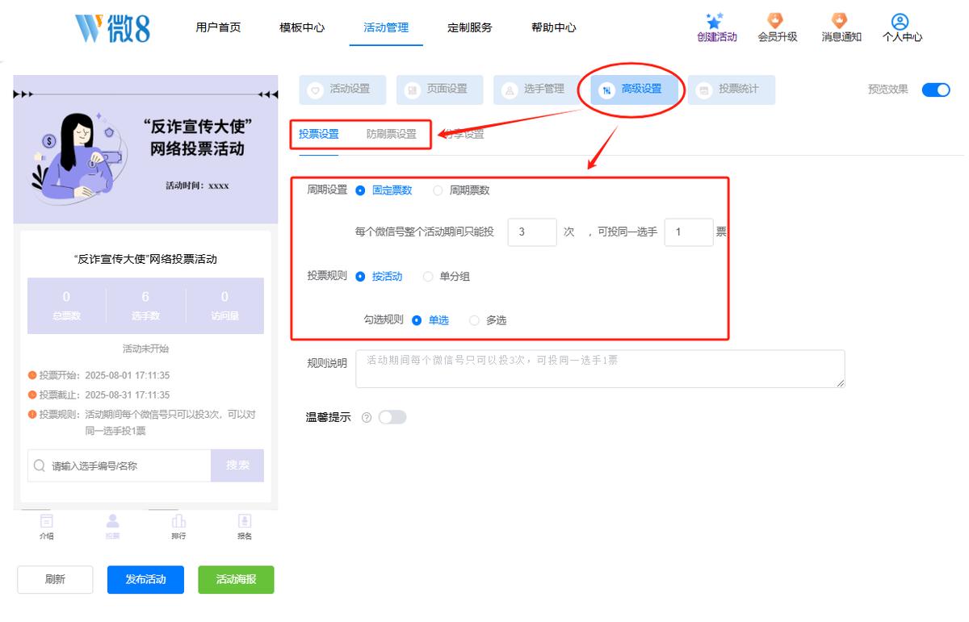
Task: Click the 刷新 button
Action: coord(56,579)
